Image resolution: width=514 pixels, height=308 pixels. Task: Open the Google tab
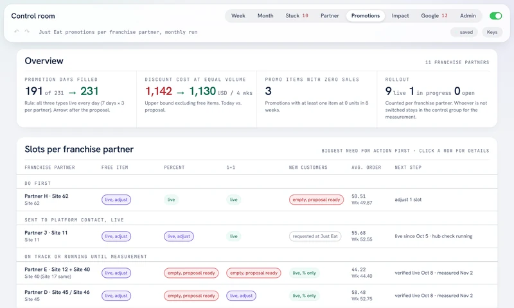pyautogui.click(x=434, y=15)
